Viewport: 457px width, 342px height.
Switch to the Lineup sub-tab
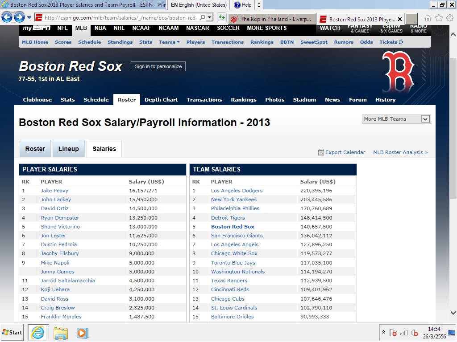(x=68, y=149)
